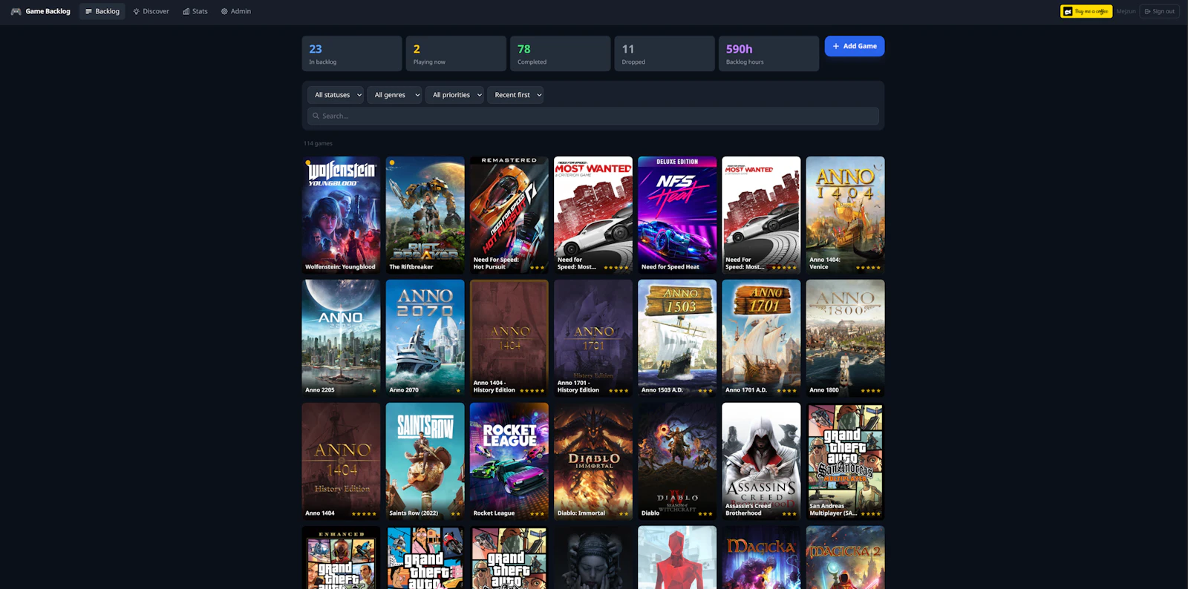Click the 2 Playing now stat card

coord(456,53)
